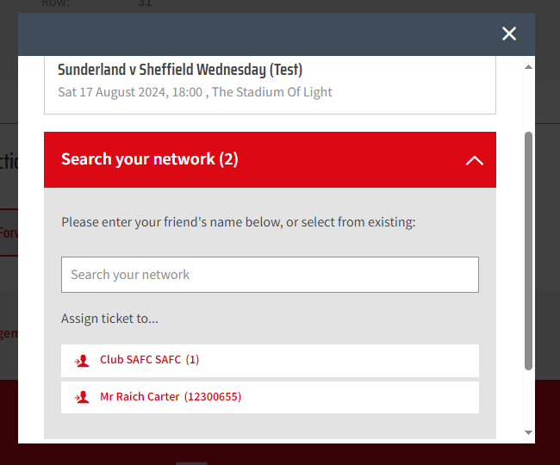Select the person icon beside Mr Raich Carter
Screen dimensions: 560x465
pyautogui.click(x=82, y=397)
